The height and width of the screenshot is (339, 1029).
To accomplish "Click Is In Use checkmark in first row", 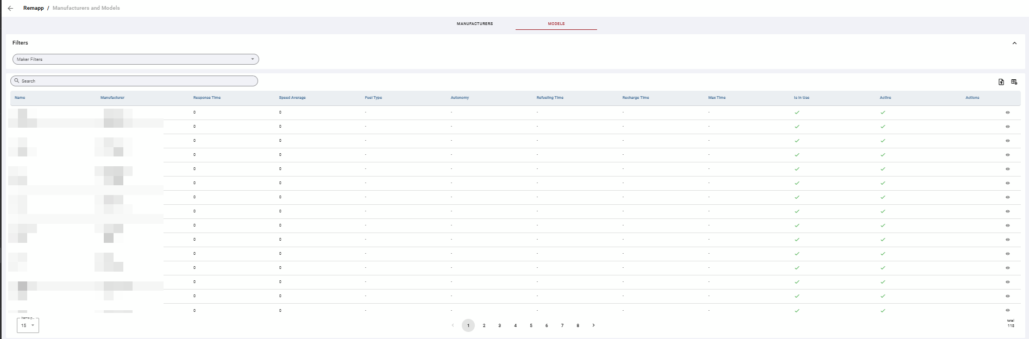I will (x=797, y=112).
